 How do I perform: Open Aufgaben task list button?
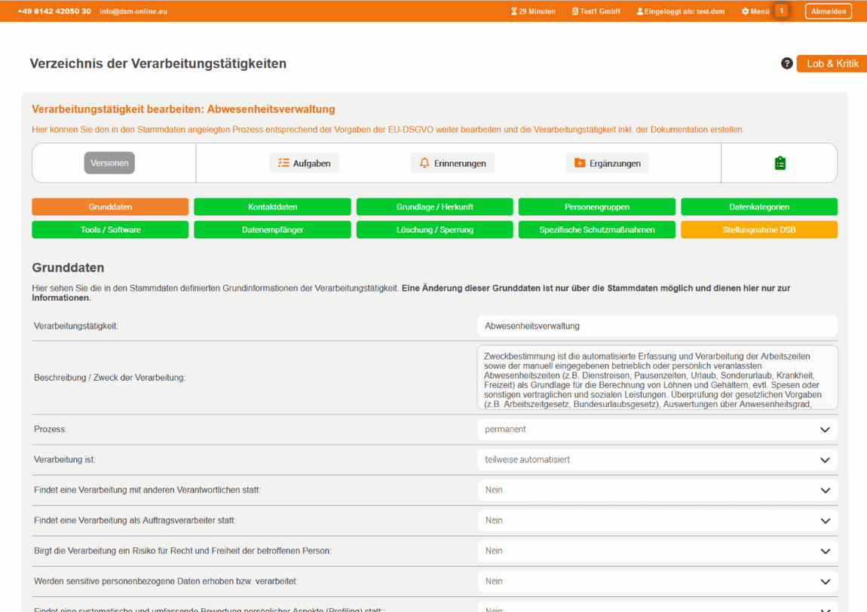(x=305, y=163)
